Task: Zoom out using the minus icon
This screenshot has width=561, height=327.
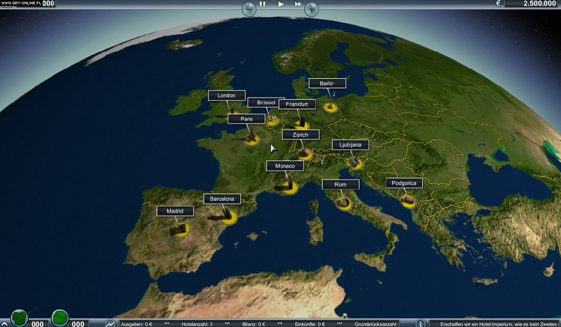Action: pyautogui.click(x=249, y=9)
